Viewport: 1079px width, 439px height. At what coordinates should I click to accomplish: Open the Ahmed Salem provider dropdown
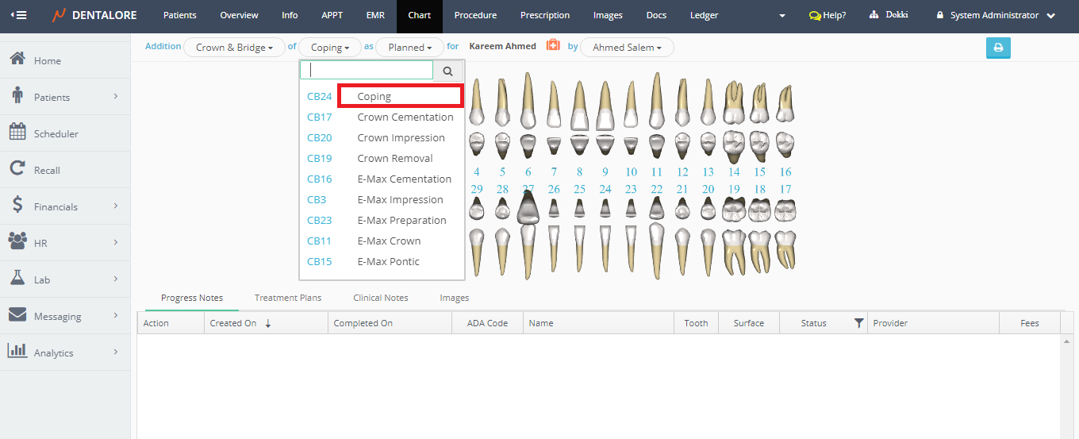[x=627, y=48]
